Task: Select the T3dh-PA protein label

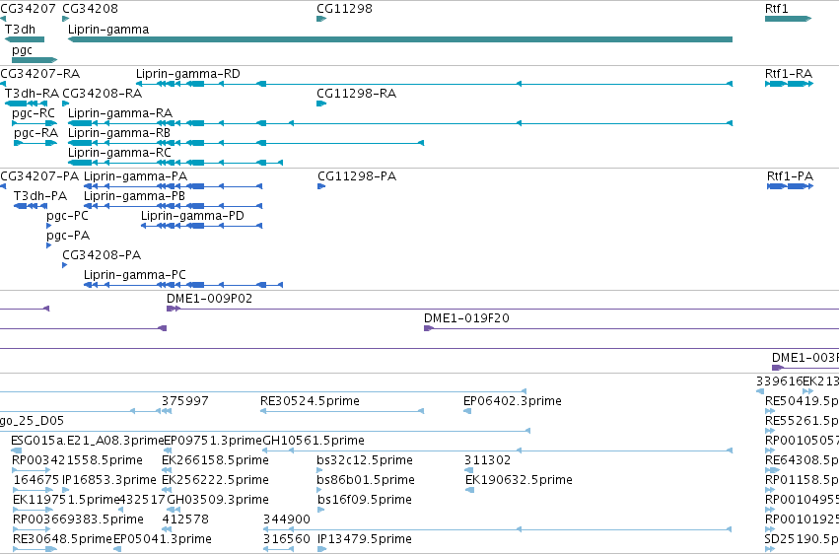Action: pos(40,196)
